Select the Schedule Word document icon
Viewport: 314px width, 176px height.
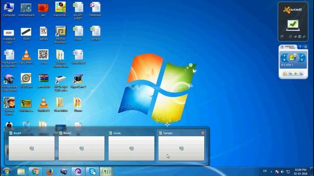(x=78, y=57)
